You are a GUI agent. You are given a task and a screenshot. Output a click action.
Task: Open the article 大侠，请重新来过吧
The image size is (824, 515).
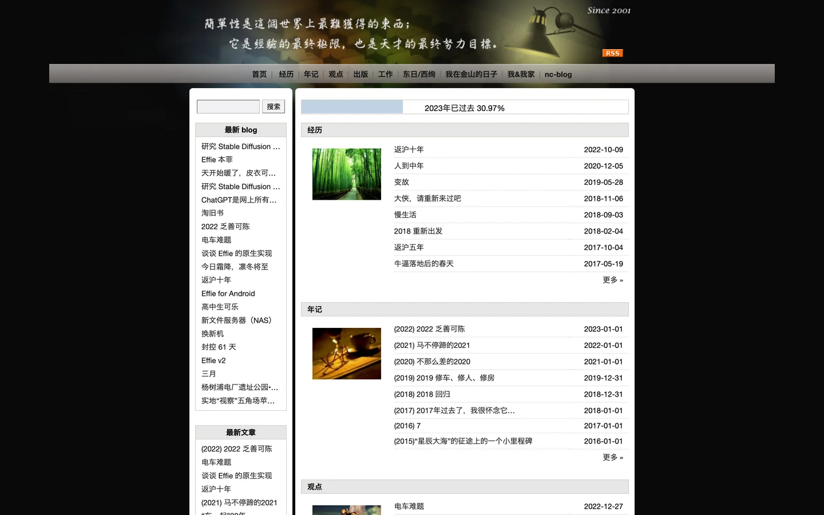pos(427,199)
